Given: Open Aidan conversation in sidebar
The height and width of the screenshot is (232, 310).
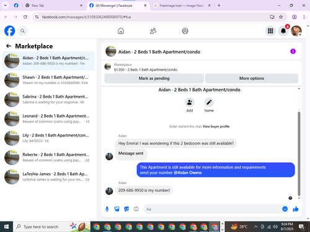Looking at the screenshot, I should tap(48, 61).
